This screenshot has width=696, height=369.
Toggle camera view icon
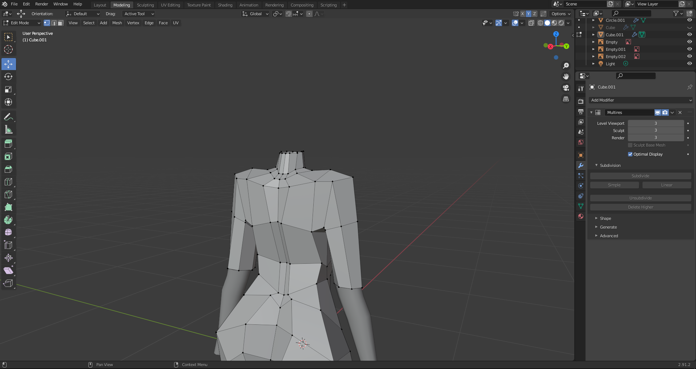[566, 88]
